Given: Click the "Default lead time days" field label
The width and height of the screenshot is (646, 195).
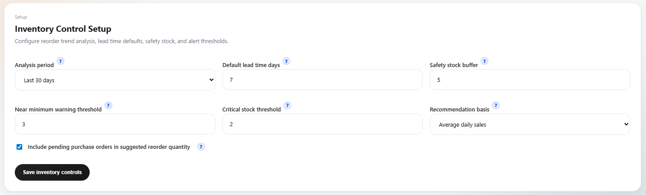Looking at the screenshot, I should [251, 65].
